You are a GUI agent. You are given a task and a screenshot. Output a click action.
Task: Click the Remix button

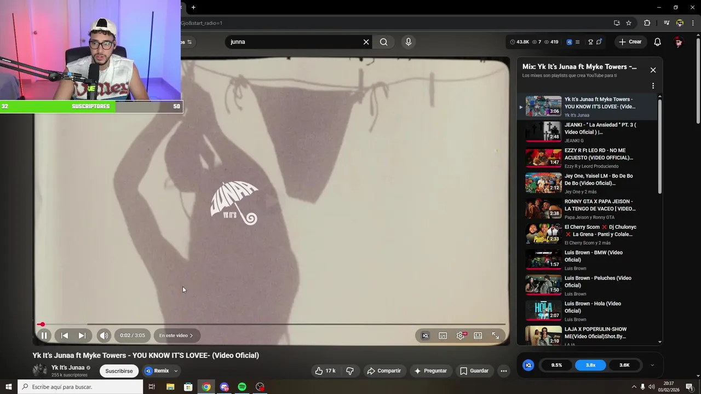(x=158, y=371)
